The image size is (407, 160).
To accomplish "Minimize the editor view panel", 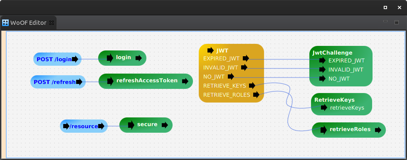I will pos(385,21).
